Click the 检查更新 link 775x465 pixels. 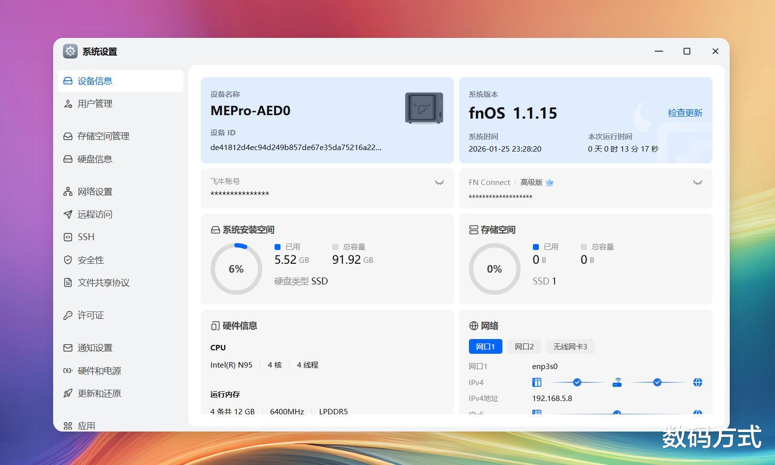tap(685, 113)
